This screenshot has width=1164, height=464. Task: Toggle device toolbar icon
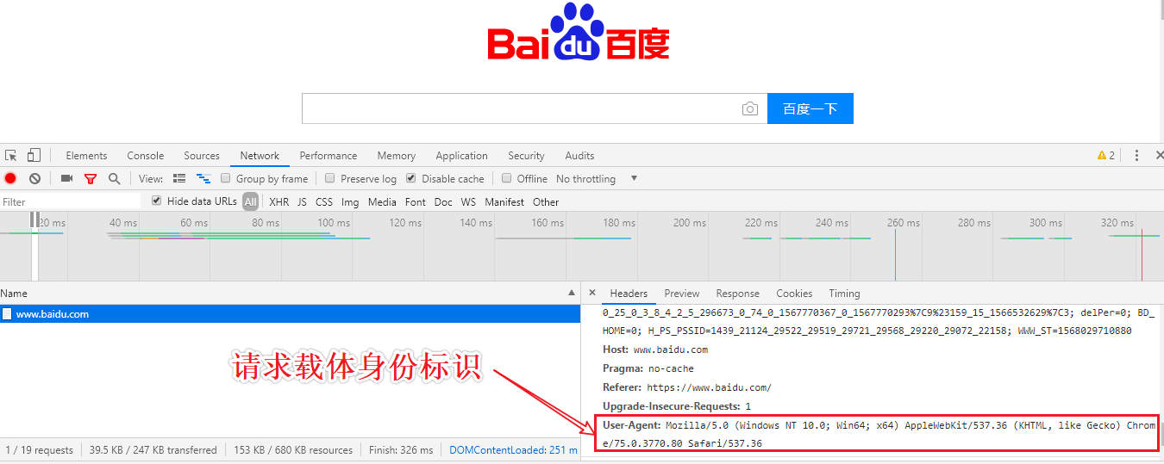coord(34,156)
